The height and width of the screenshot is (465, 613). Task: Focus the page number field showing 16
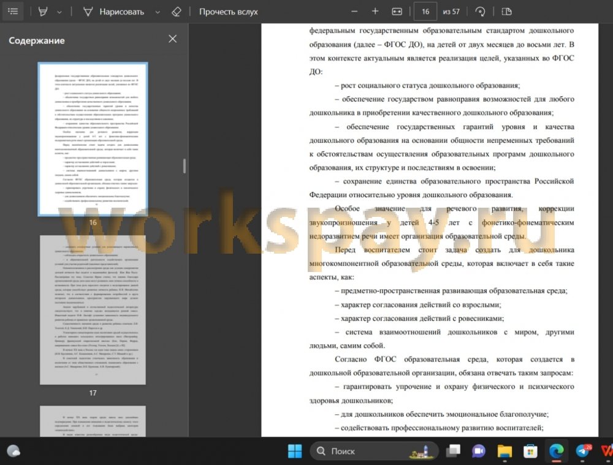425,12
